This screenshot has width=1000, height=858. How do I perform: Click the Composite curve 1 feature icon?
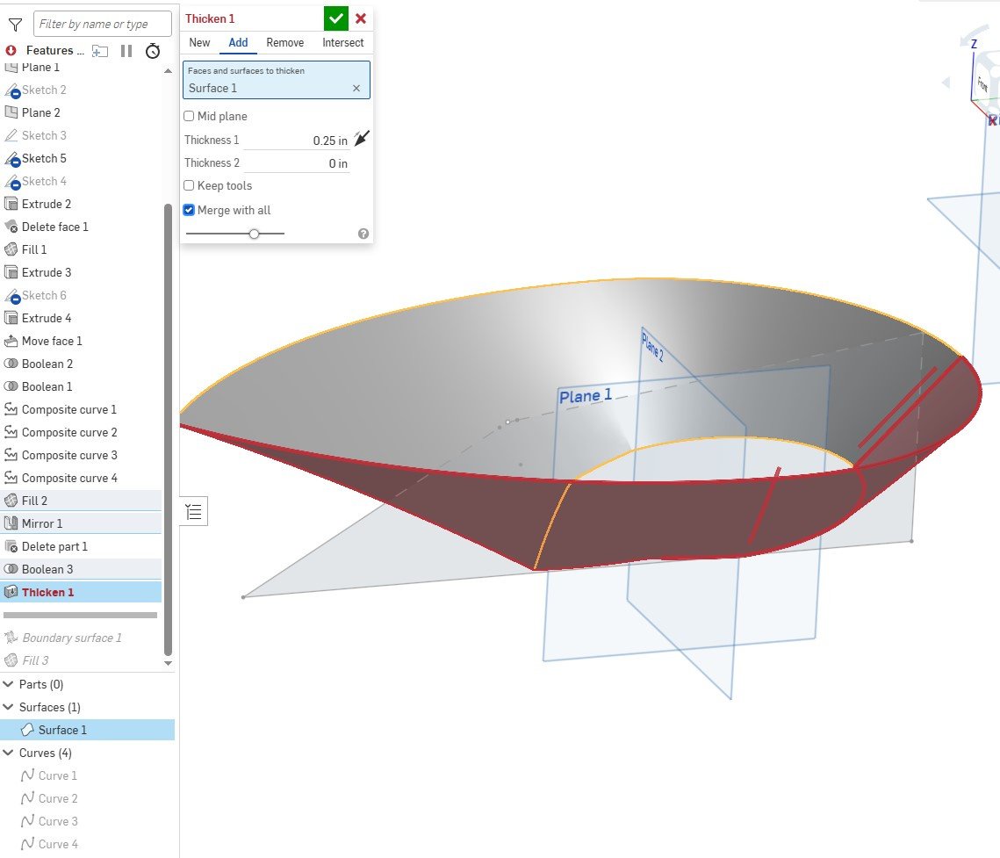(11, 409)
